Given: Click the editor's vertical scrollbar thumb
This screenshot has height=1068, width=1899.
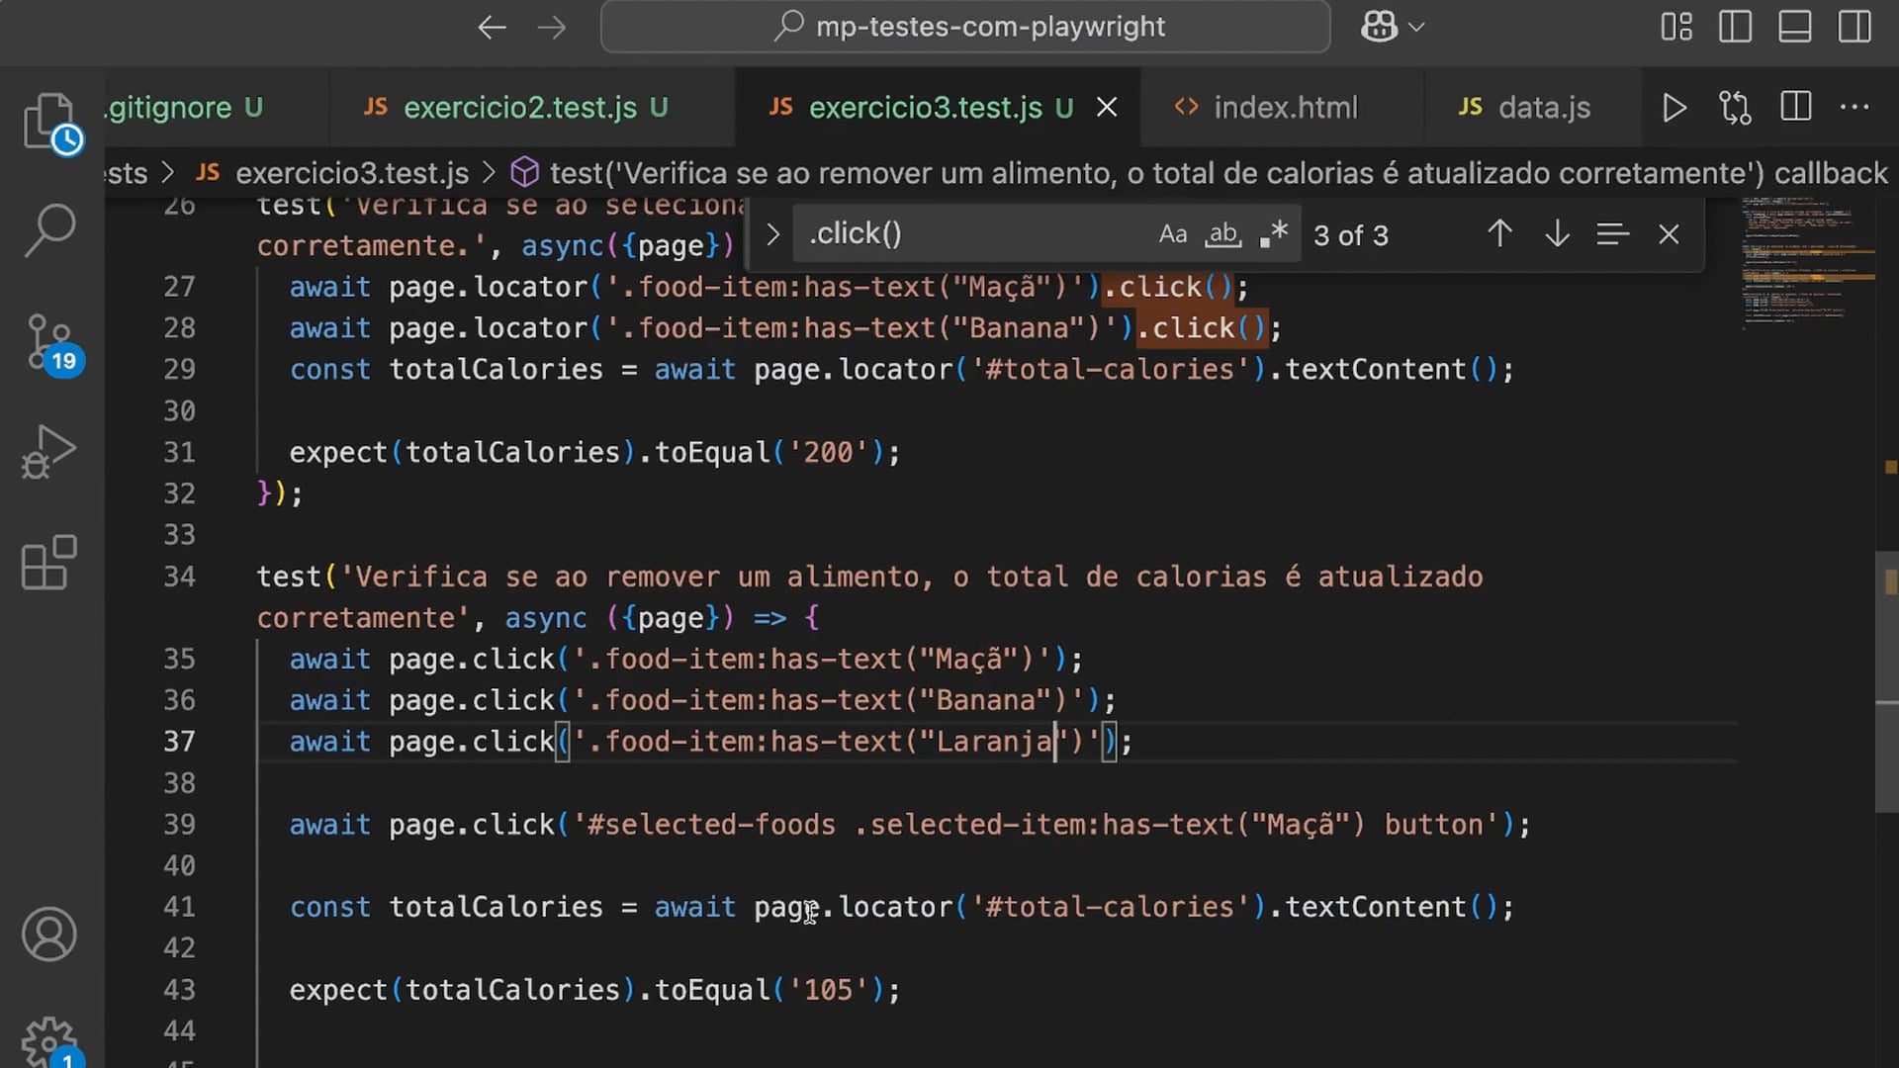Looking at the screenshot, I should click(1886, 680).
